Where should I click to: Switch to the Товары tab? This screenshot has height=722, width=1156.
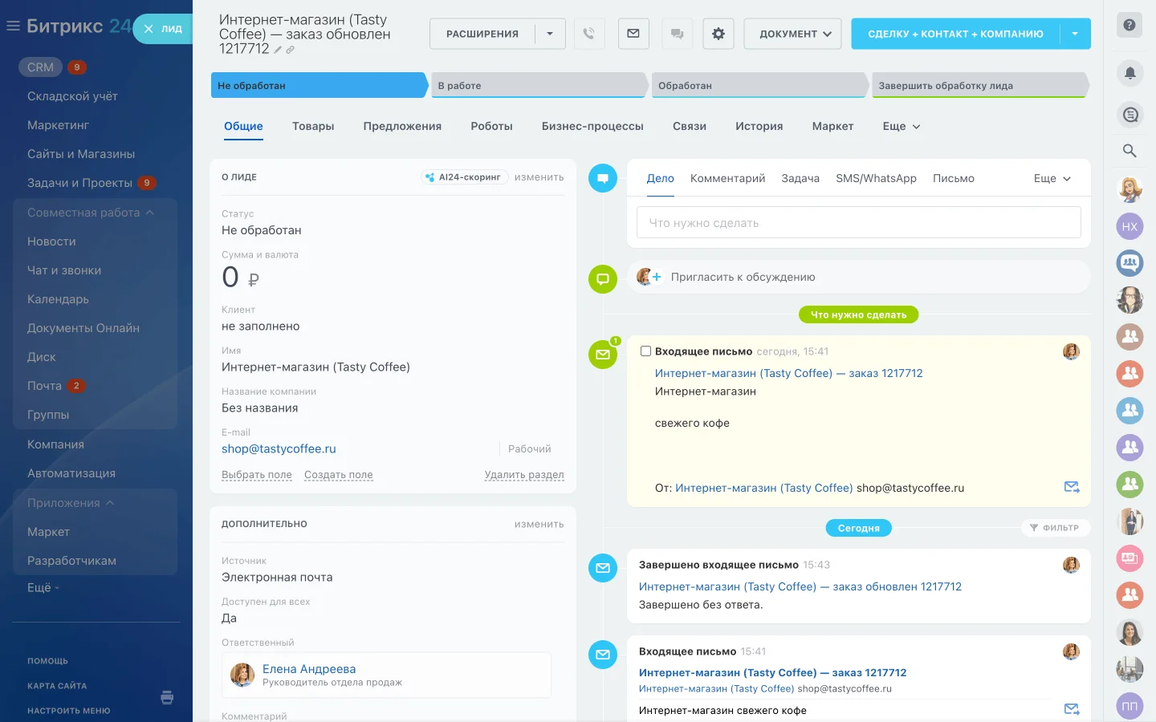click(x=313, y=127)
